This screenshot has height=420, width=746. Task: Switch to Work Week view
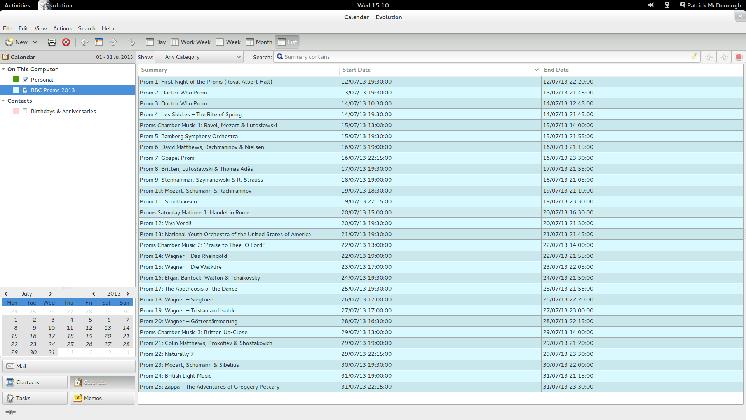tap(191, 42)
